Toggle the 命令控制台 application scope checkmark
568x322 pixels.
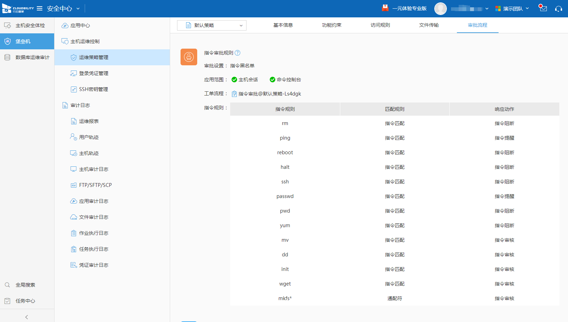coord(272,80)
